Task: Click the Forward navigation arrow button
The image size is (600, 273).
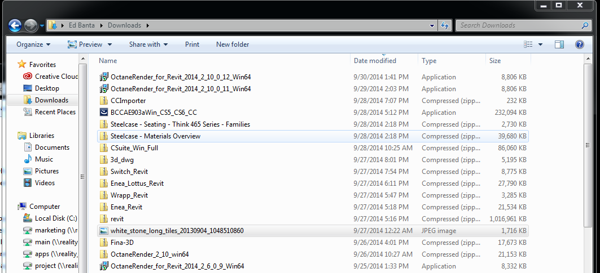Action: (30, 25)
